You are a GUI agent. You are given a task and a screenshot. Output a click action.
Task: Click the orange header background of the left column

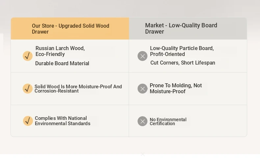(x=70, y=29)
